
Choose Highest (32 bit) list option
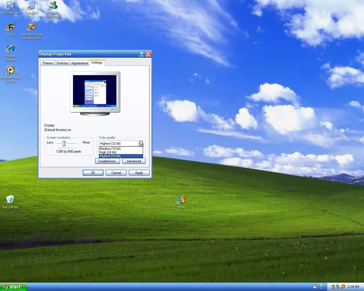click(121, 156)
